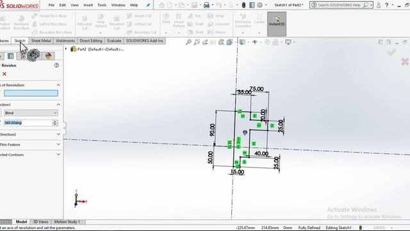The width and height of the screenshot is (410, 231).
Task: Open the Window menu
Action: point(118,5)
